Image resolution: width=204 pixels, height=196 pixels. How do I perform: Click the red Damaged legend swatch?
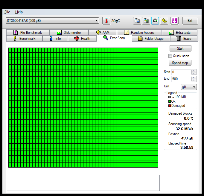click(x=170, y=106)
